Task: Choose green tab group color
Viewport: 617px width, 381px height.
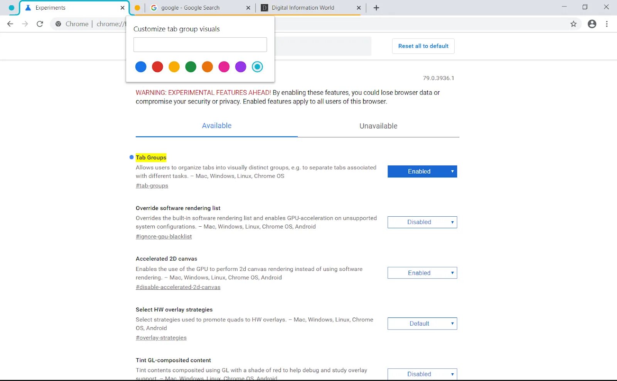Action: pyautogui.click(x=190, y=67)
